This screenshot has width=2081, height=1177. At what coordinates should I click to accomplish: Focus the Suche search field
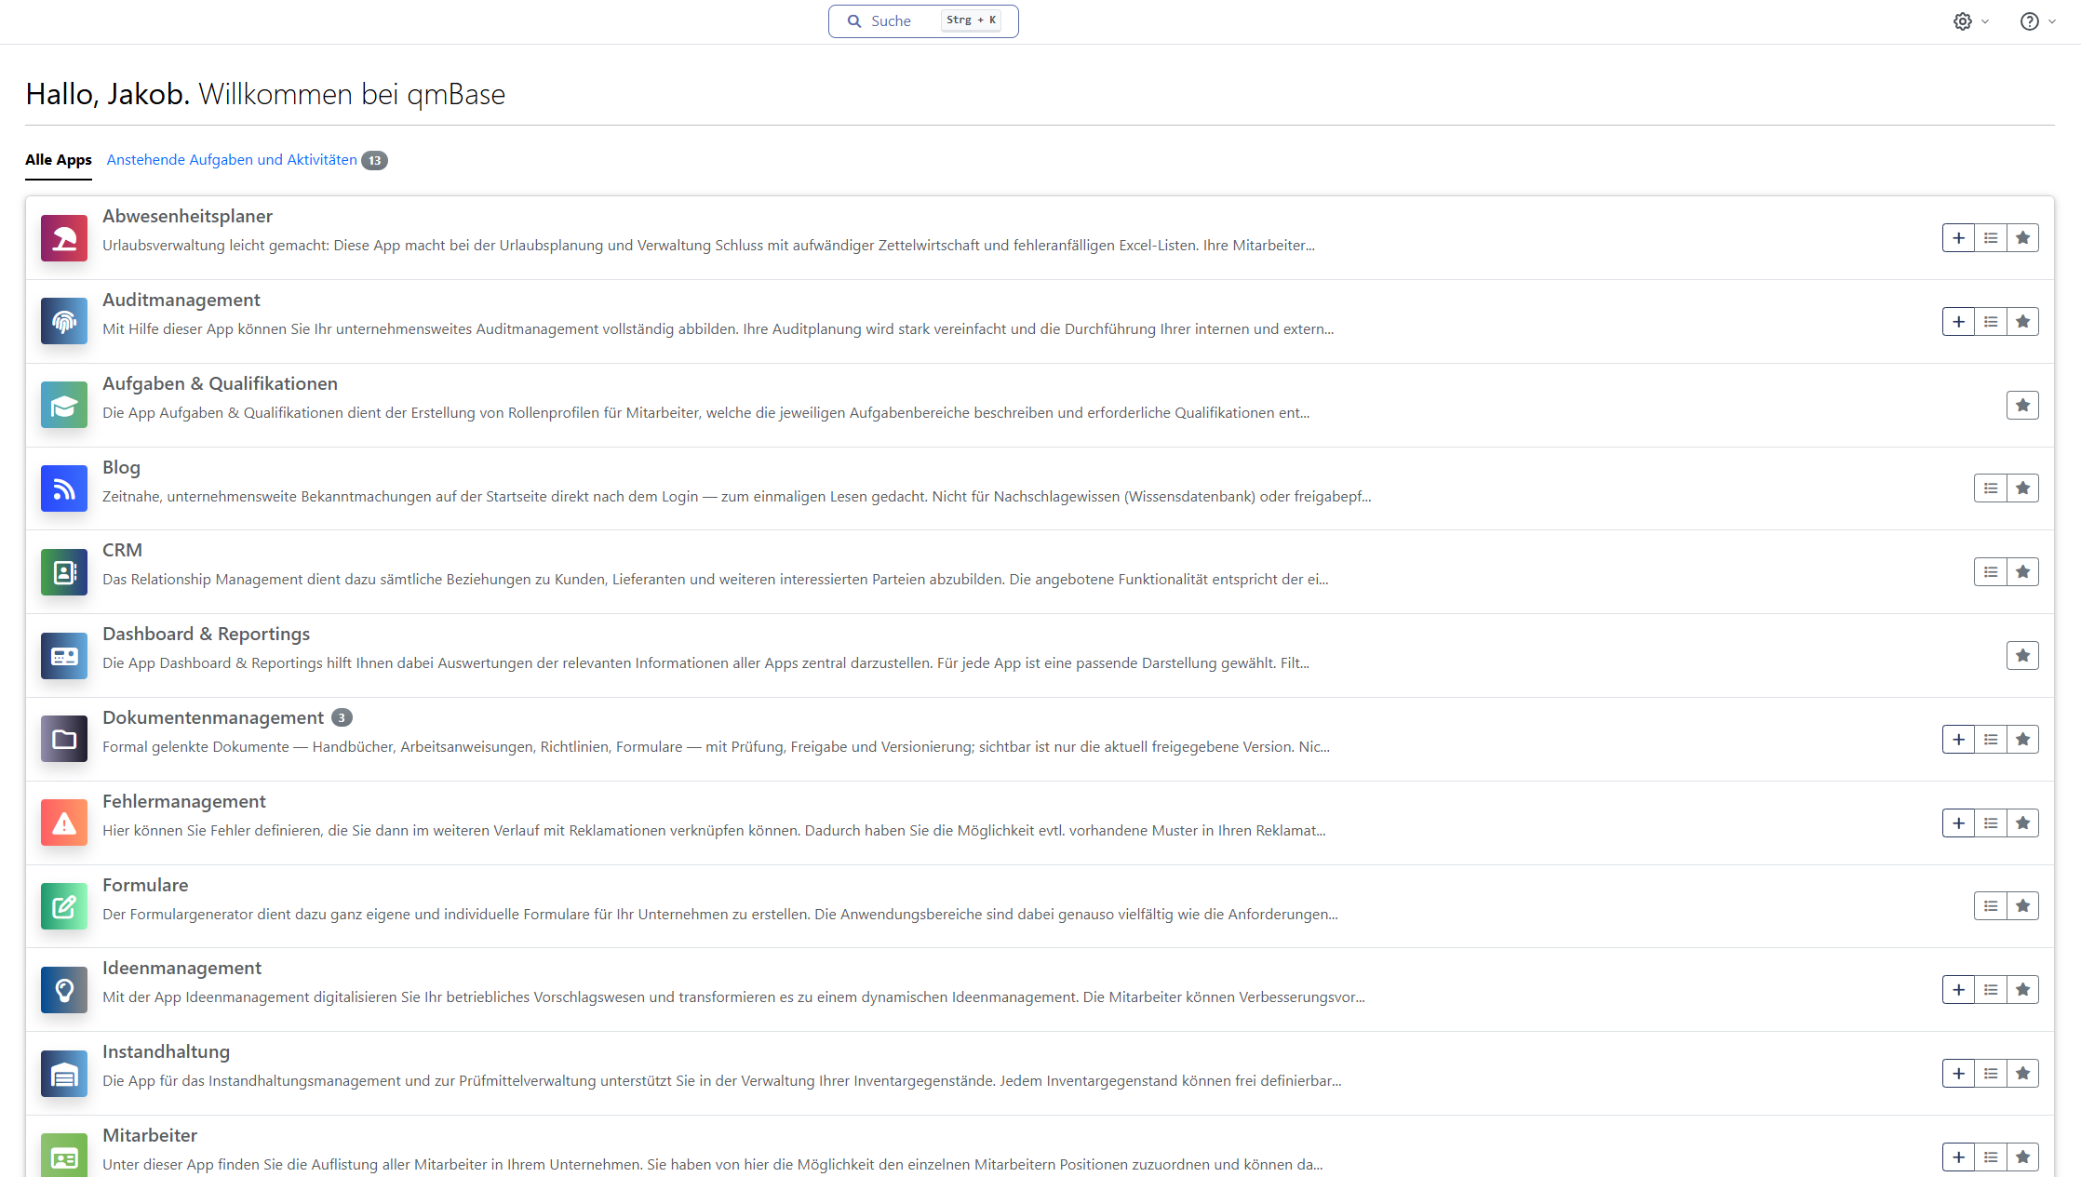[x=923, y=21]
